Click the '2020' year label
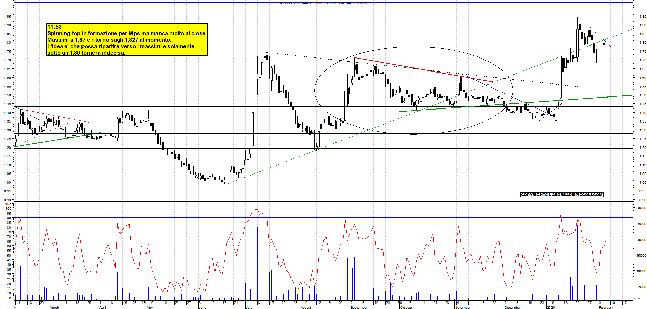 click(550, 307)
